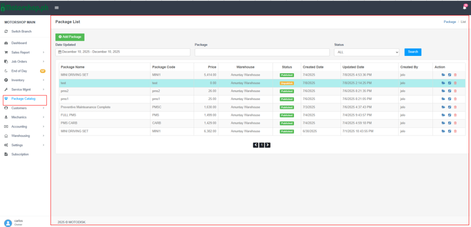Viewport: 471px width, 227px height.
Task: Click the Add Package button
Action: (70, 37)
